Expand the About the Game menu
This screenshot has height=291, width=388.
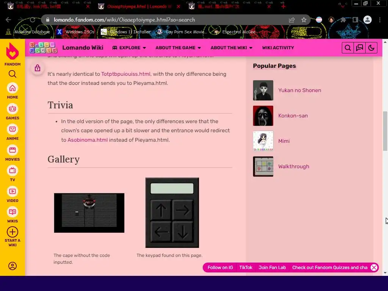pyautogui.click(x=178, y=48)
